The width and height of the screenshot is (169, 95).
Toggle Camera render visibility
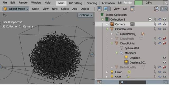[165, 24]
